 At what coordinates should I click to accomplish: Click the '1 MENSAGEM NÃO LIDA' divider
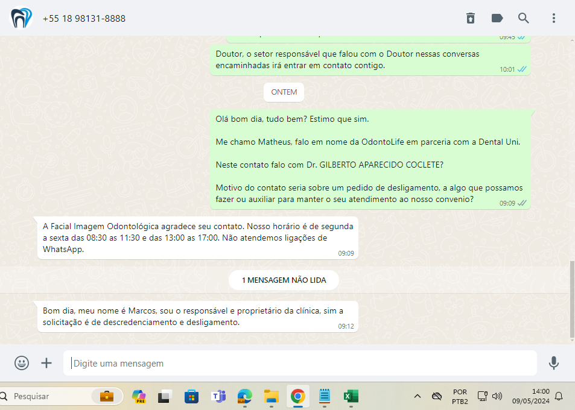(x=284, y=280)
